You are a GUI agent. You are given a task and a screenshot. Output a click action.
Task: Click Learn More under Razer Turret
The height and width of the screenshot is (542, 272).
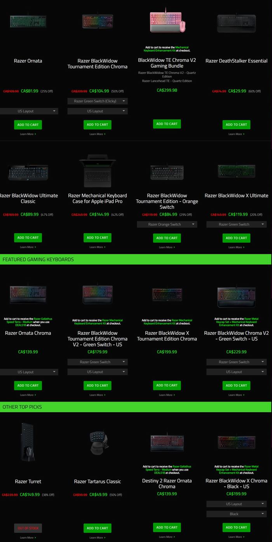(x=28, y=538)
